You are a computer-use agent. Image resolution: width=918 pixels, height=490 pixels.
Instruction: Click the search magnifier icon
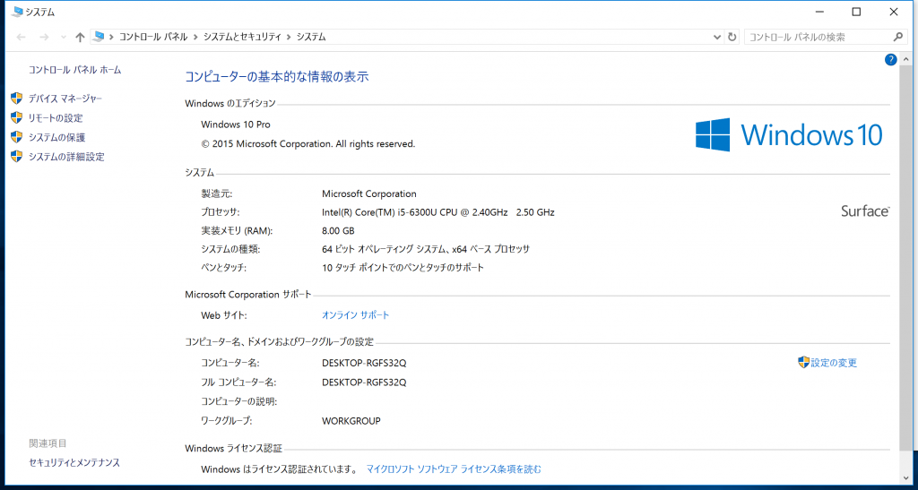tap(898, 37)
